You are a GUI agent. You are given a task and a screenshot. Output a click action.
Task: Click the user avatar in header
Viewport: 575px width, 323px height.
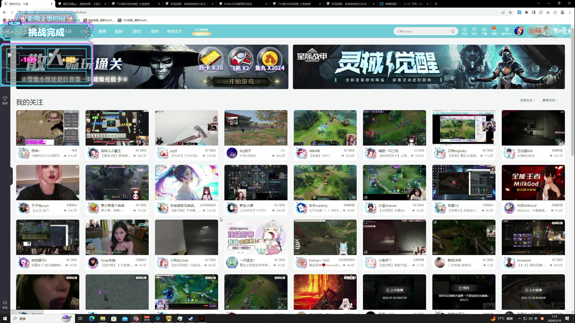[518, 31]
